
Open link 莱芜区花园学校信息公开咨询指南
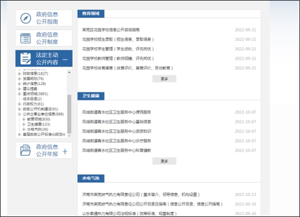(x=111, y=30)
